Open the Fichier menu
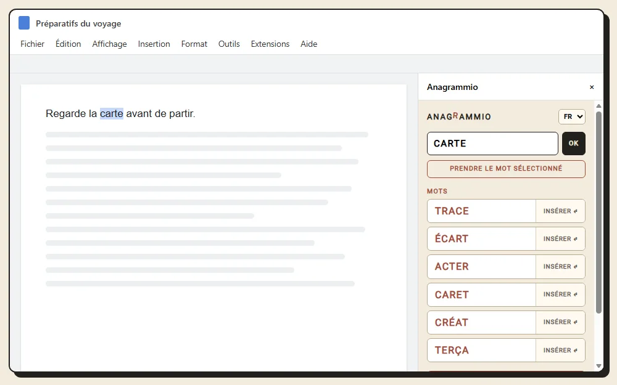 point(32,44)
